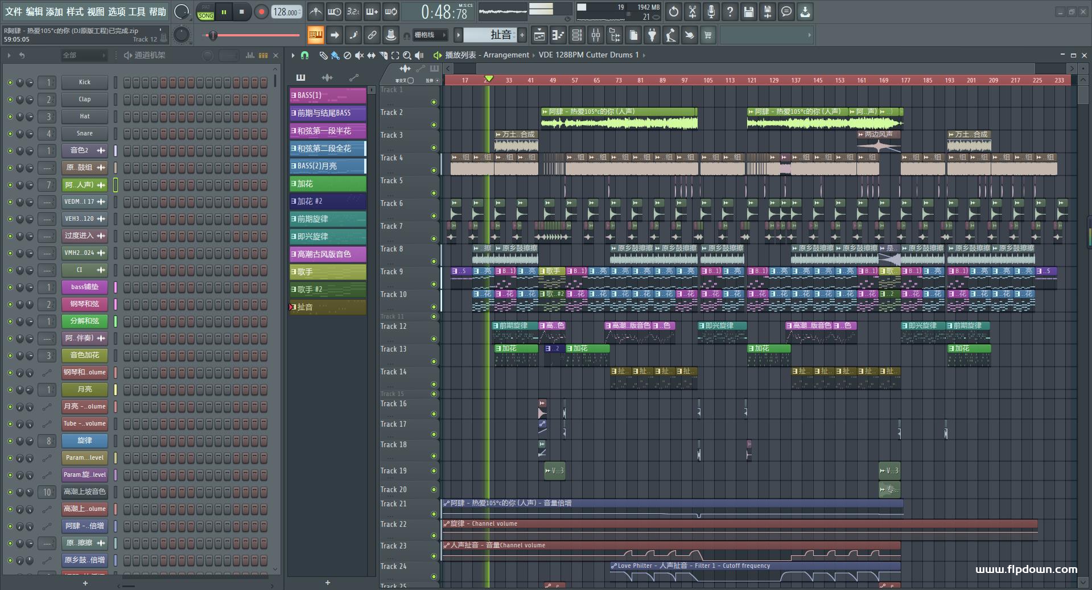Open the 样式 menu

point(75,11)
